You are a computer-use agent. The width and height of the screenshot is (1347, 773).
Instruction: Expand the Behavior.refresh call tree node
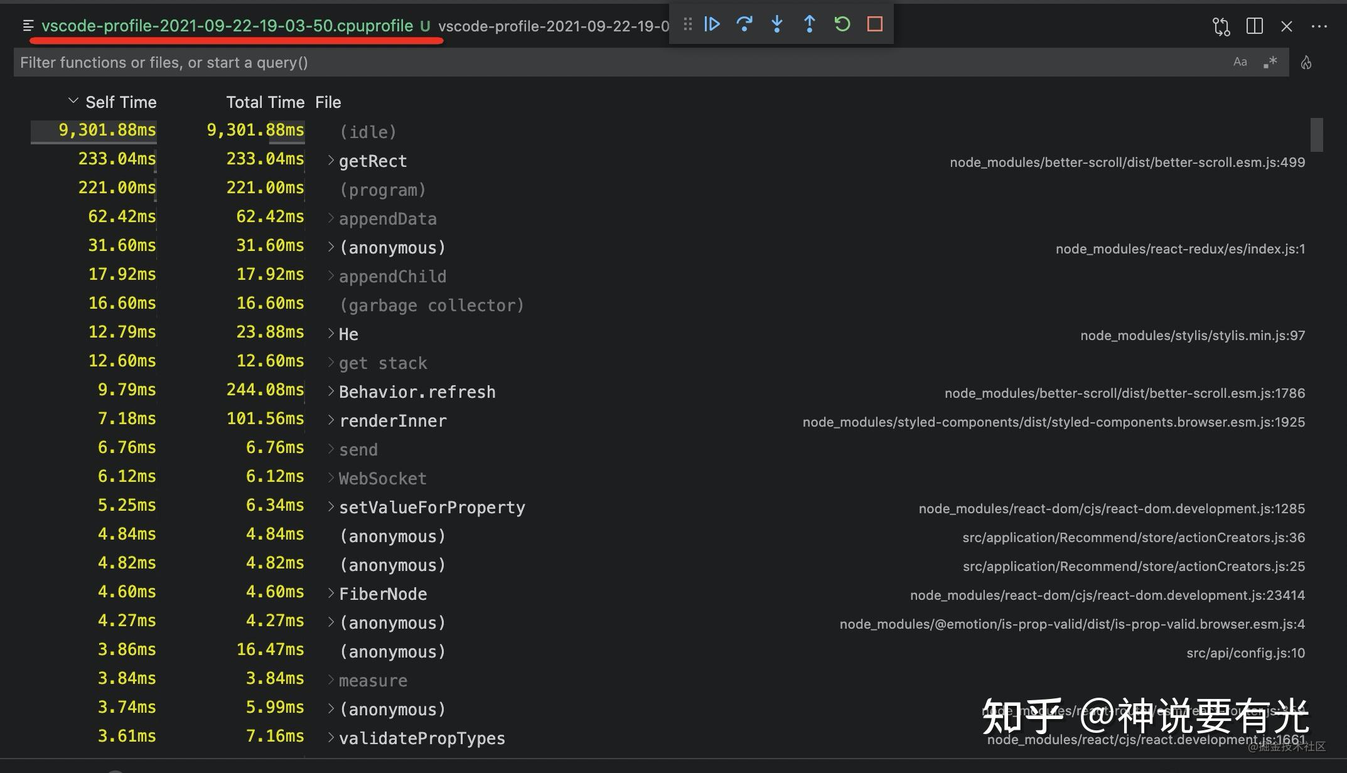point(331,391)
